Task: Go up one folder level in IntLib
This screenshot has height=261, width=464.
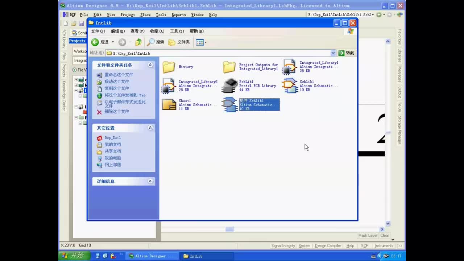Action: [x=138, y=42]
